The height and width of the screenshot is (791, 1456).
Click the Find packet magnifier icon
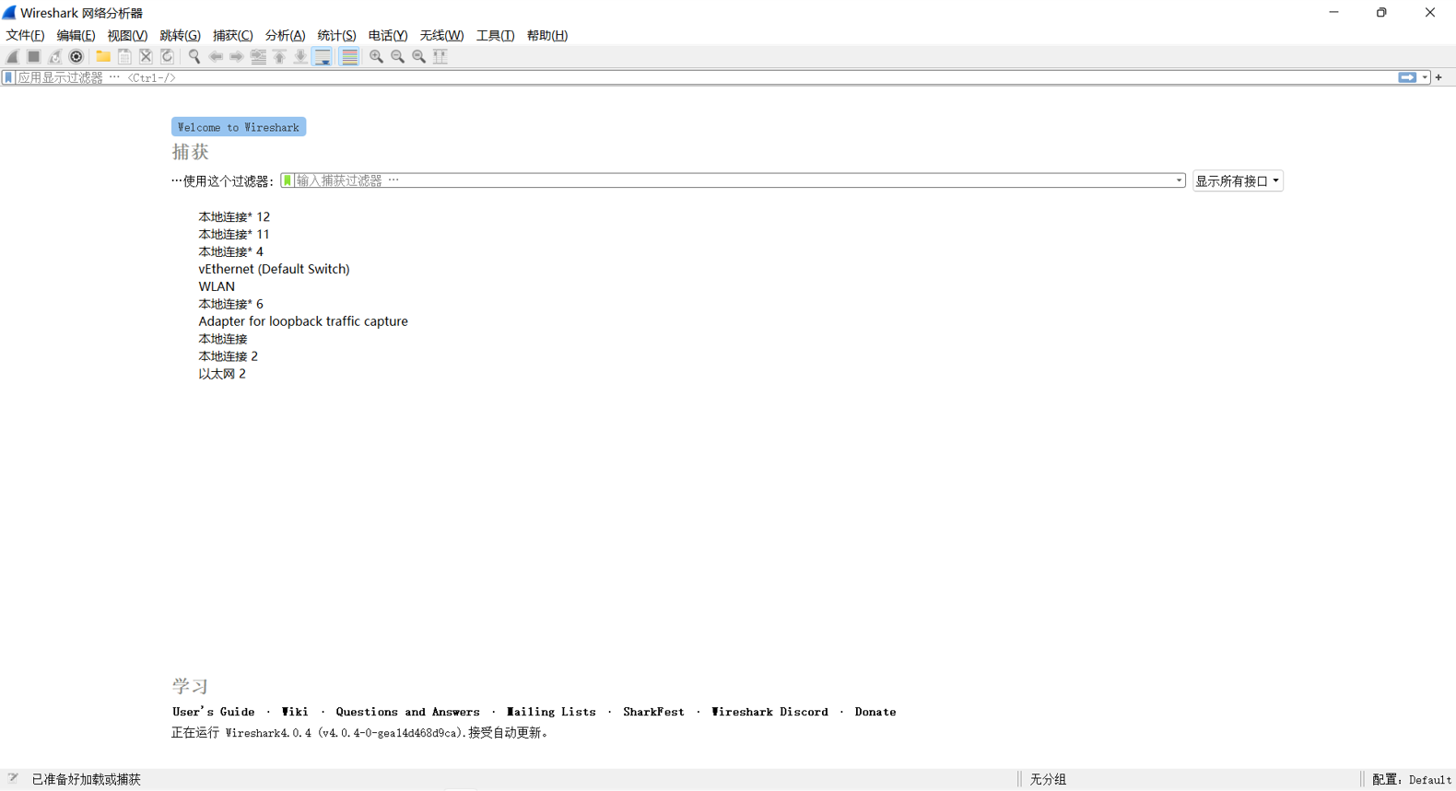[x=194, y=56]
